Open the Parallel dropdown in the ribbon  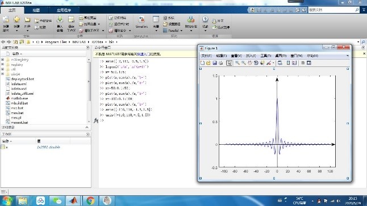coord(173,31)
